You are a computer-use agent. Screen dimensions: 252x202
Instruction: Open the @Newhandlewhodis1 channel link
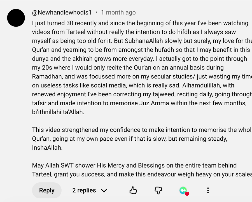[62, 12]
